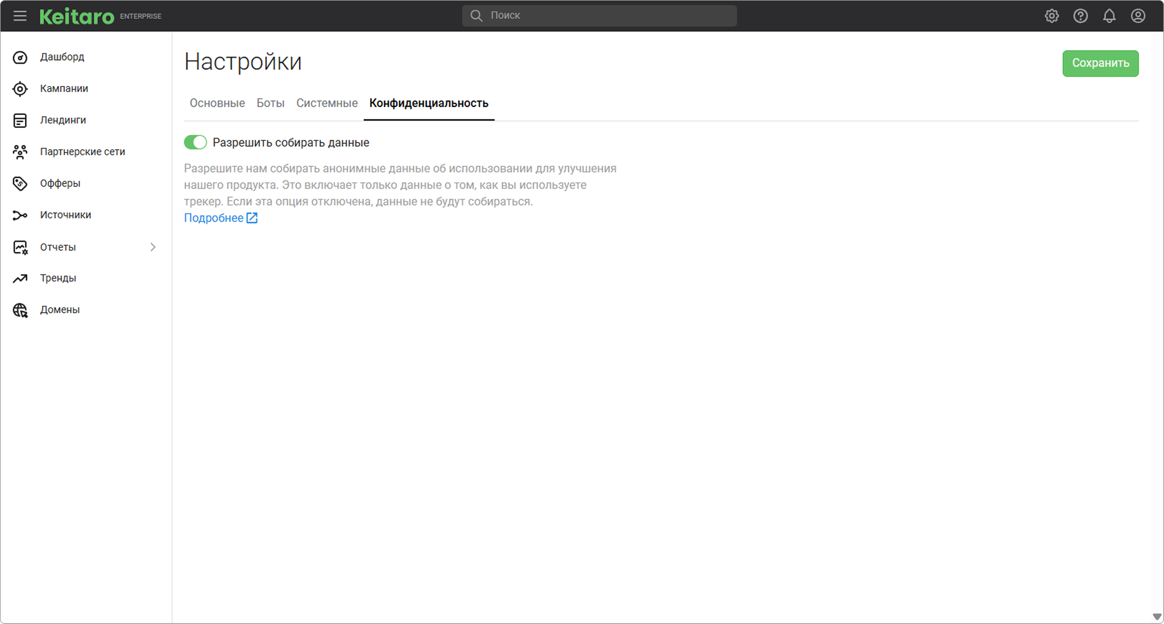
Task: Open Campaigns via its target icon
Action: point(20,89)
